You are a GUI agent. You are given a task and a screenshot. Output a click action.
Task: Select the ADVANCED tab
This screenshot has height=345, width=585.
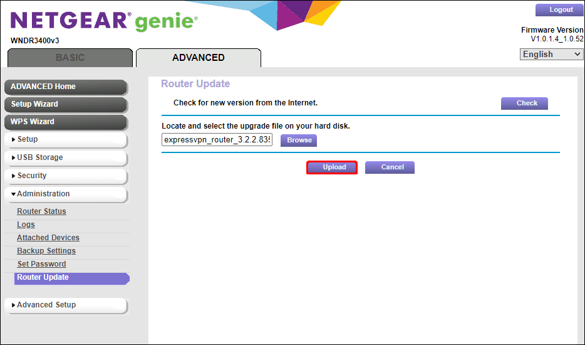click(x=199, y=58)
